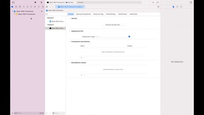Viewport: 204px width, 115px height.
Task: Add a framework or library
Action: tap(82, 57)
